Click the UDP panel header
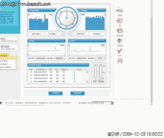164x138 pixels. click(87, 41)
